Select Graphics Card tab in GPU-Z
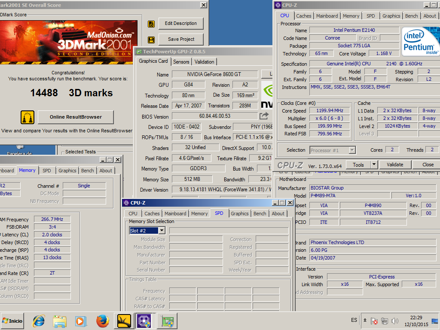This screenshot has height=330, width=440. [153, 61]
